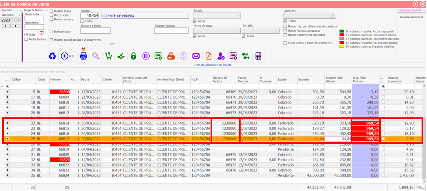This screenshot has height=191, width=427.
Task: Click the Número boleto input field
Action: point(95,30)
